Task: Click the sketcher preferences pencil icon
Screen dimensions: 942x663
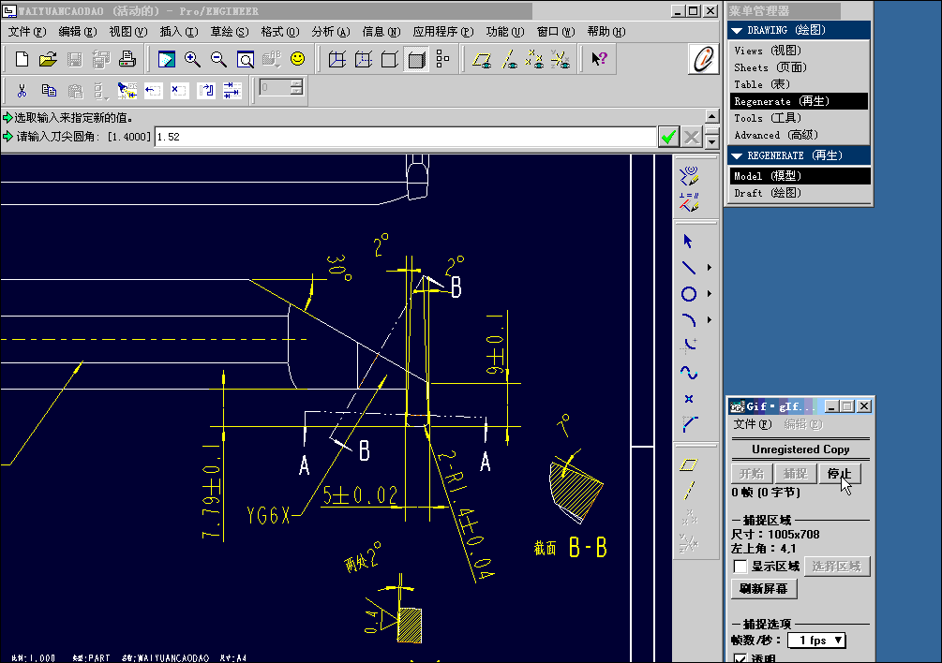Action: [689, 176]
